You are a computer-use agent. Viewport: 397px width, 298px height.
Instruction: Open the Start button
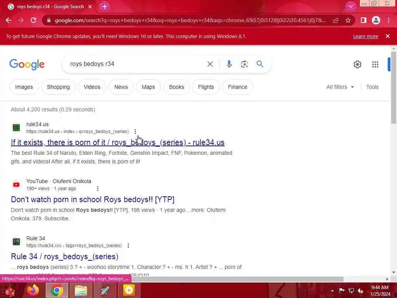10,290
